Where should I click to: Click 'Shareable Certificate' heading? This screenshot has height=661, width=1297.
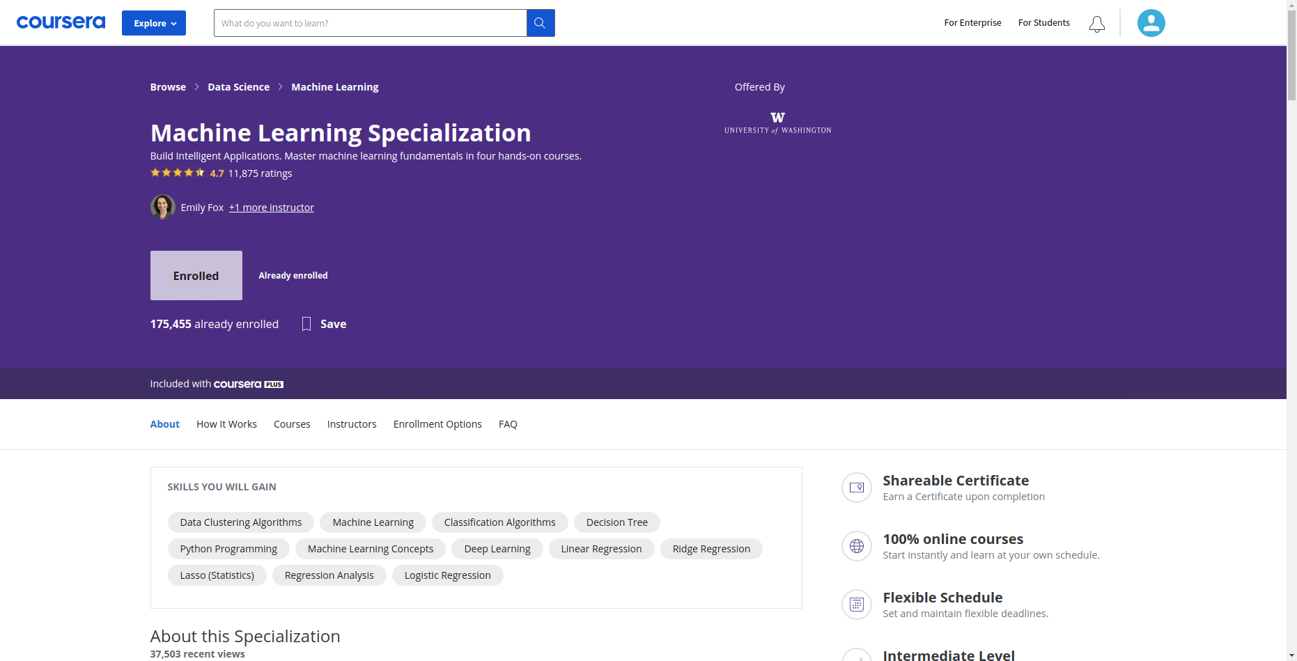pos(956,481)
